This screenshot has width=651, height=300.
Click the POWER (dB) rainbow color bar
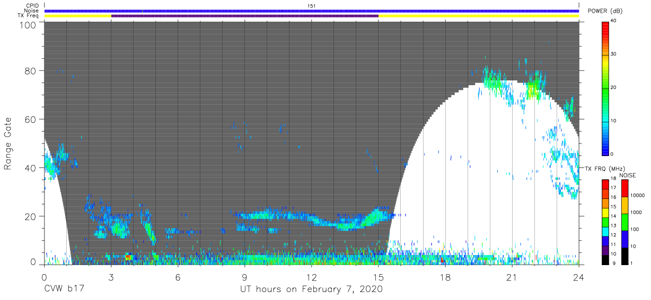tap(605, 88)
